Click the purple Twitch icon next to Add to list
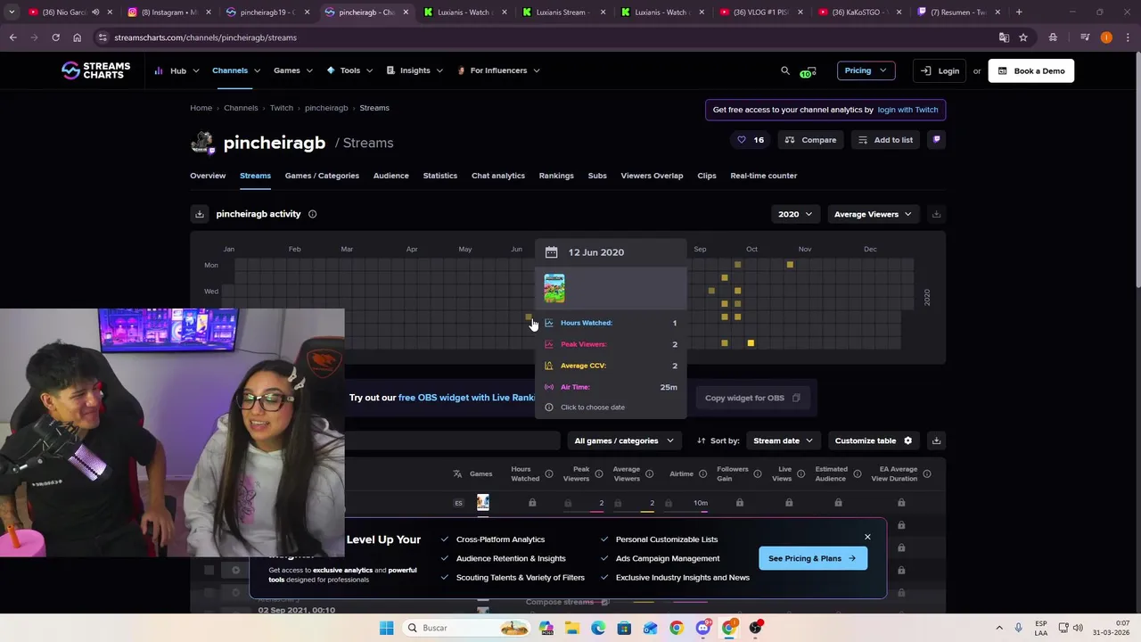Viewport: 1141px width, 642px height. [x=936, y=140]
